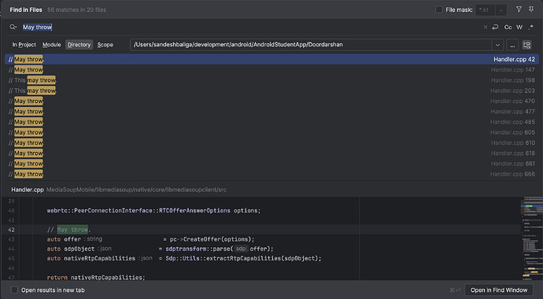Select result Handler.cpp 470
The image size is (543, 299).
point(271,101)
